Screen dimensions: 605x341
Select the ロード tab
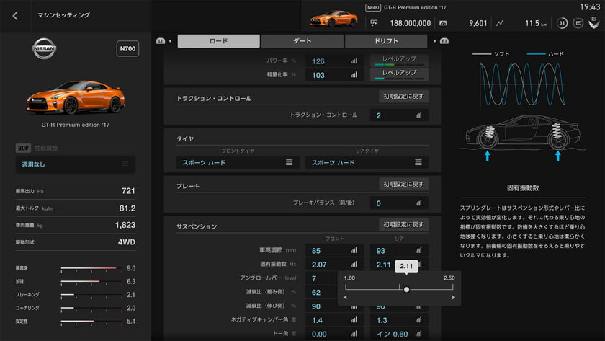coord(218,41)
